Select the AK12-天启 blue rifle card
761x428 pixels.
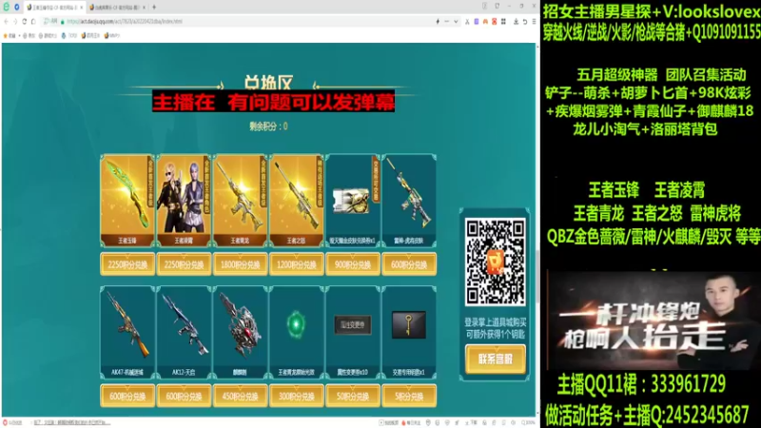pos(184,332)
